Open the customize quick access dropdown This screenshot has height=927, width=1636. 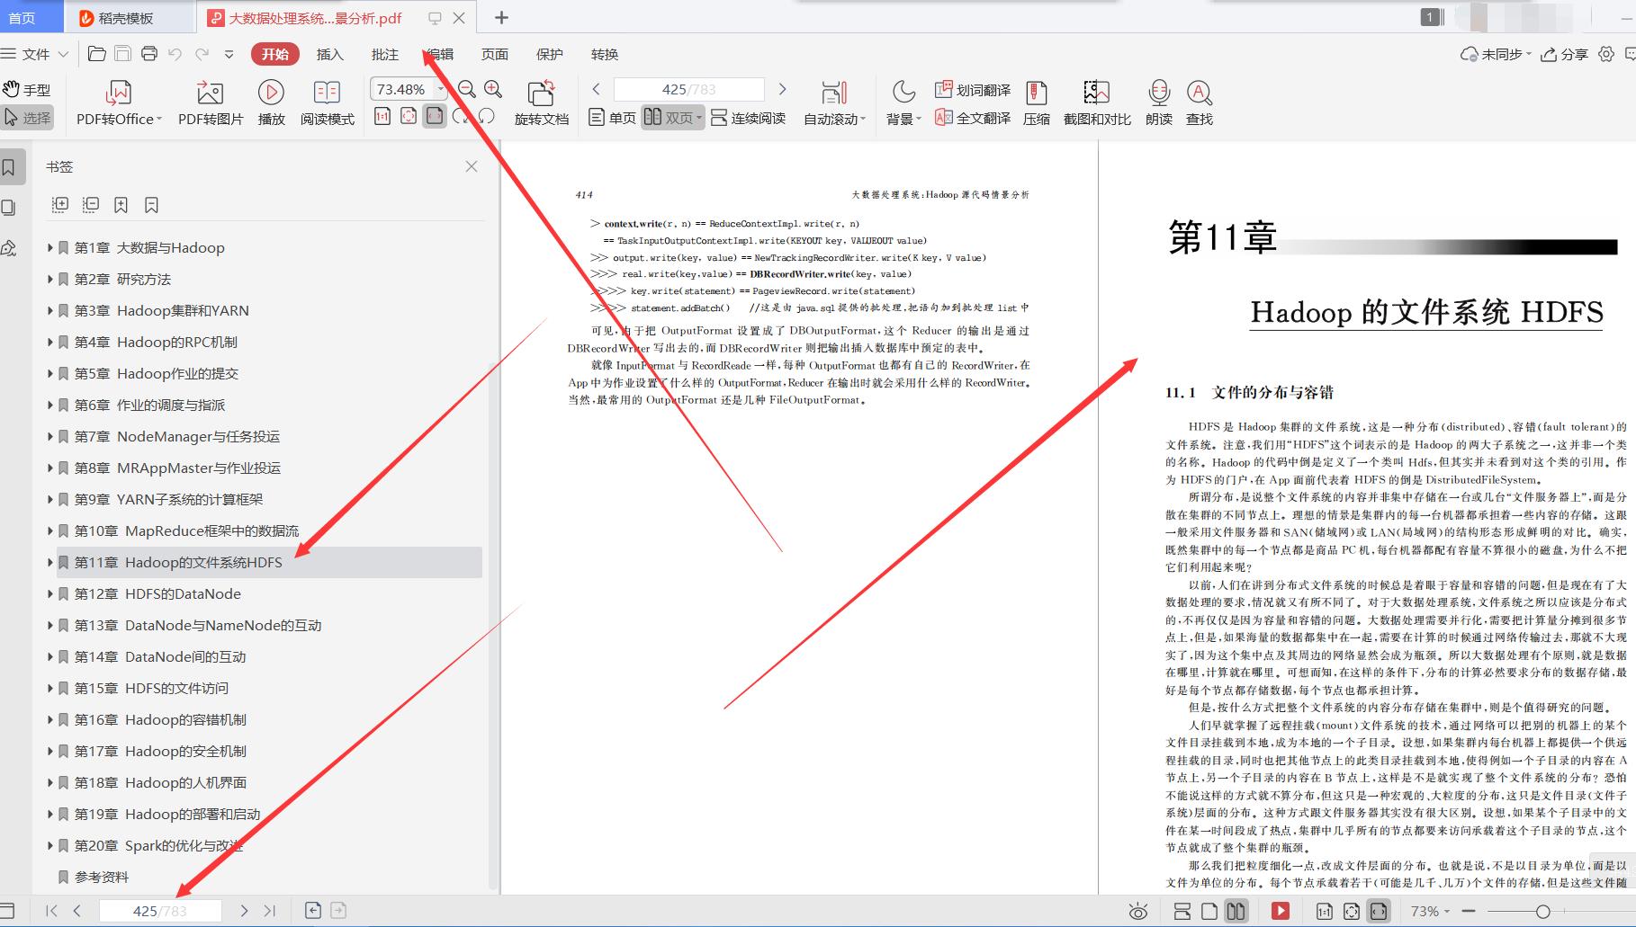[229, 54]
